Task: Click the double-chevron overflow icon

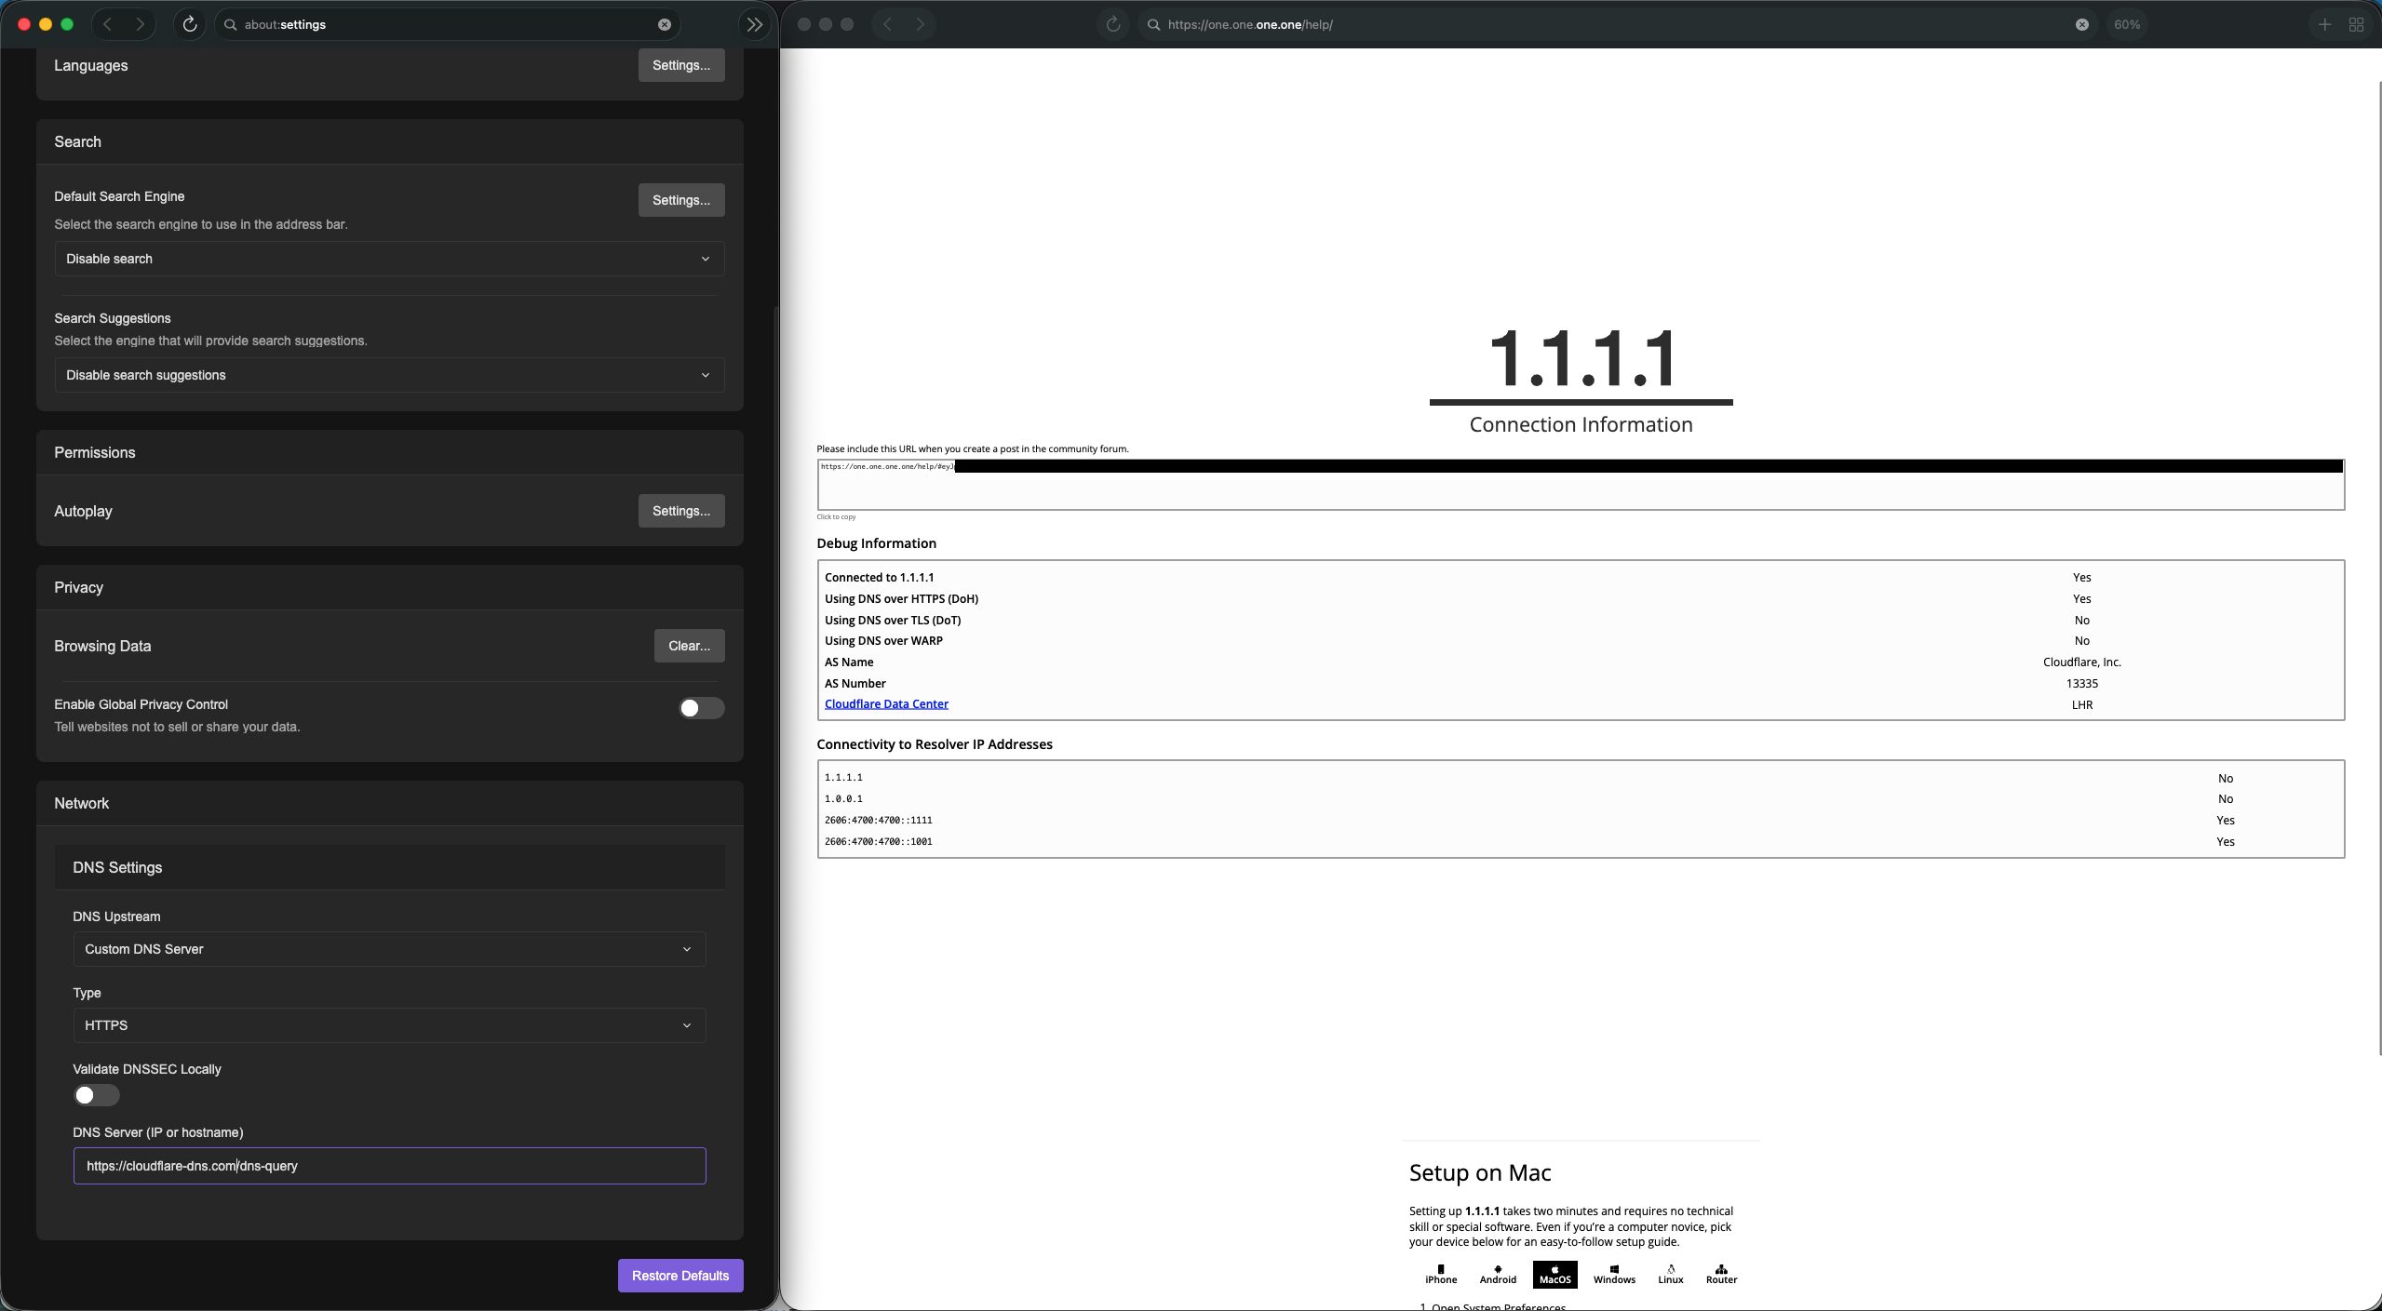Action: (x=754, y=24)
